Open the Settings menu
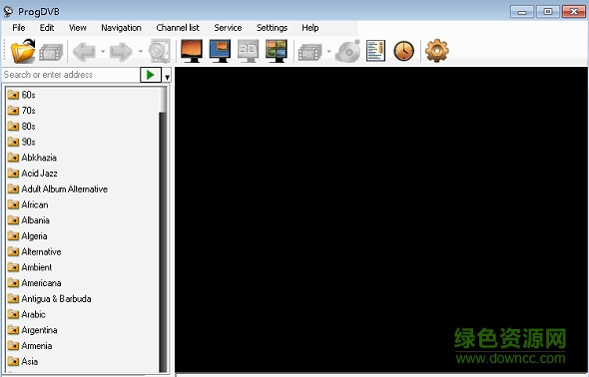 [x=272, y=28]
